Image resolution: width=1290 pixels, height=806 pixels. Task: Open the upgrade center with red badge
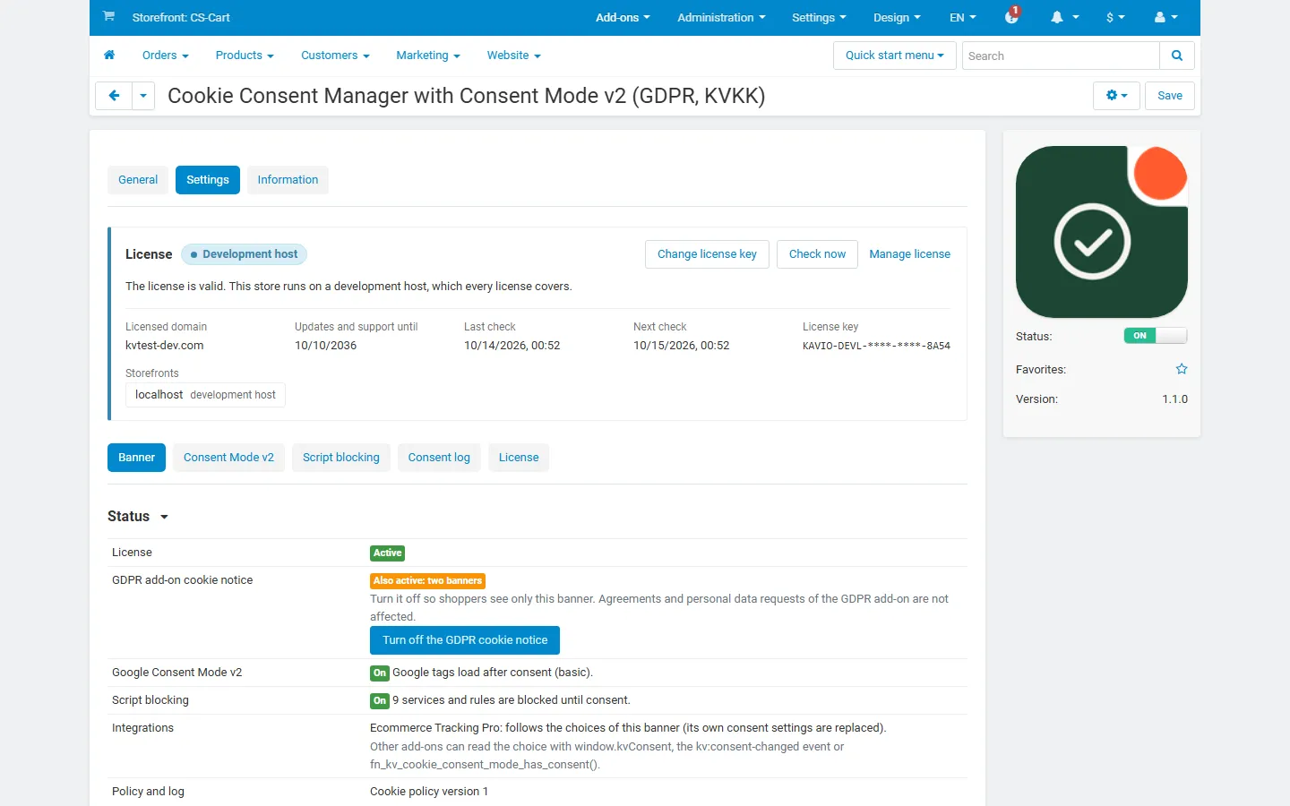coord(1012,16)
